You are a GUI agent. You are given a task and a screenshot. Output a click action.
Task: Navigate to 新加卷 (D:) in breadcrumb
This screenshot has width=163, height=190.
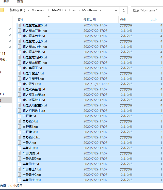click(x=18, y=10)
